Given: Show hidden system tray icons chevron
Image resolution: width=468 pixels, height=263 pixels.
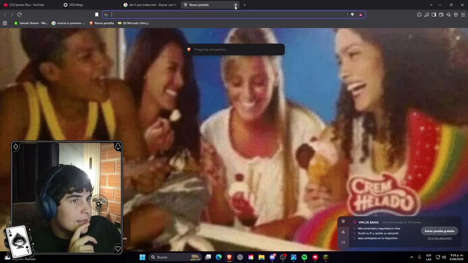Looking at the screenshot, I should click(411, 257).
